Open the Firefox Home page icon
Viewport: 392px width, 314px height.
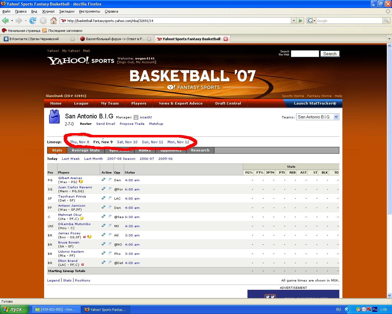pos(54,21)
